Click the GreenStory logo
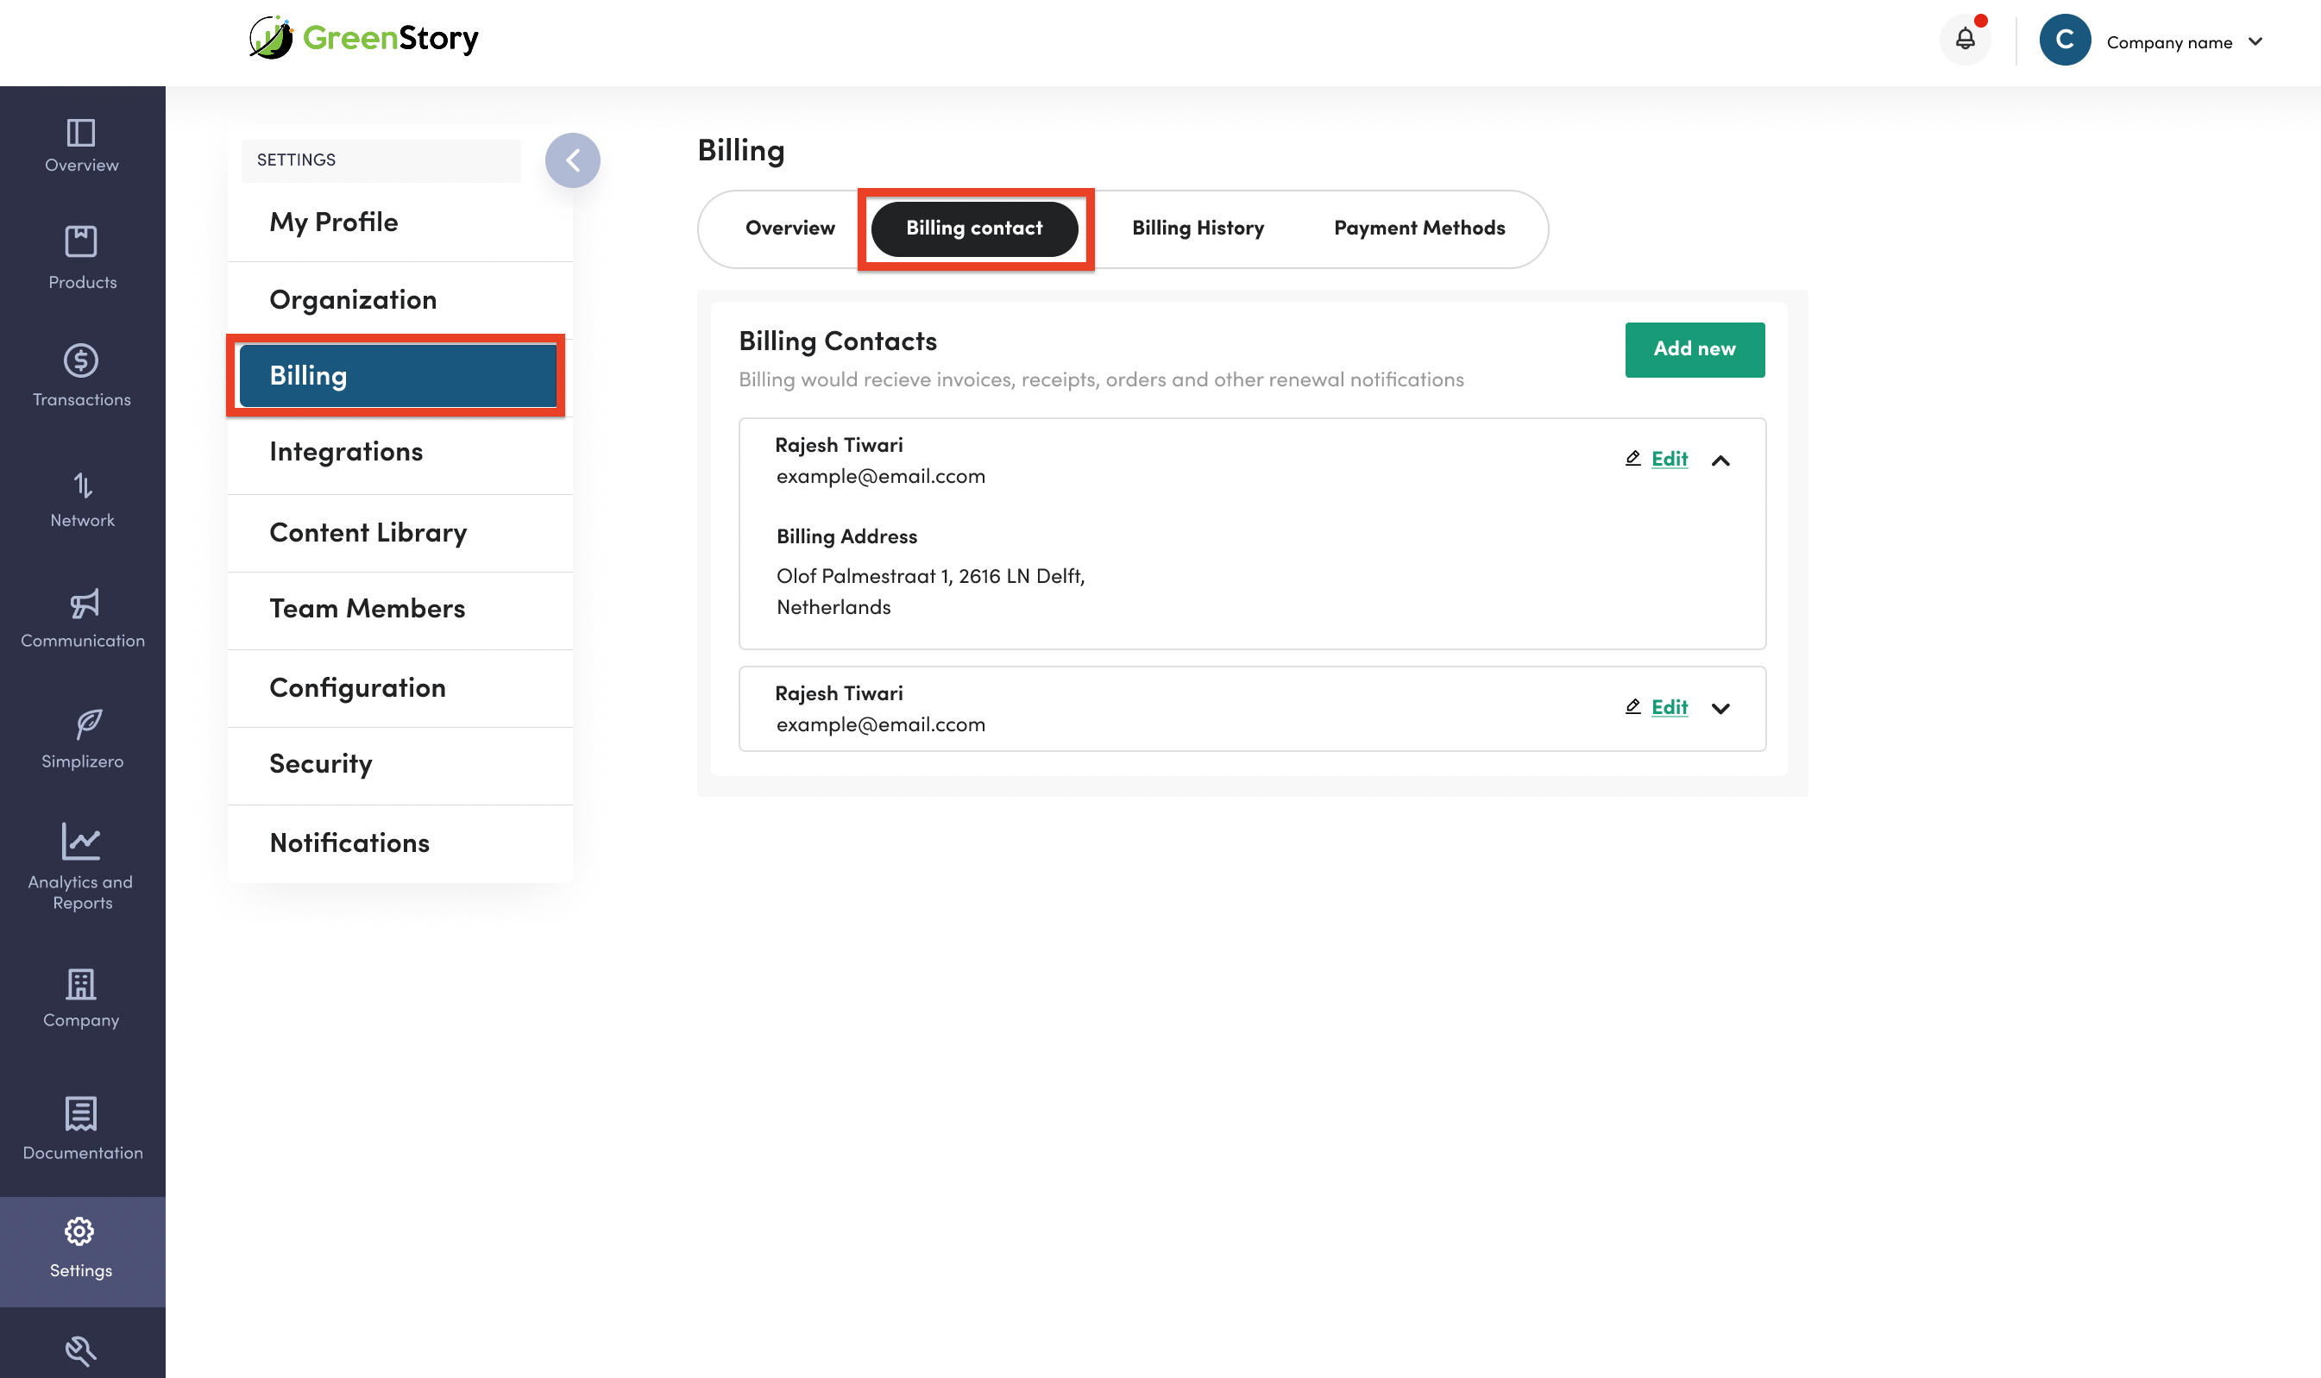Screen dimensions: 2321x1378 [x=363, y=38]
